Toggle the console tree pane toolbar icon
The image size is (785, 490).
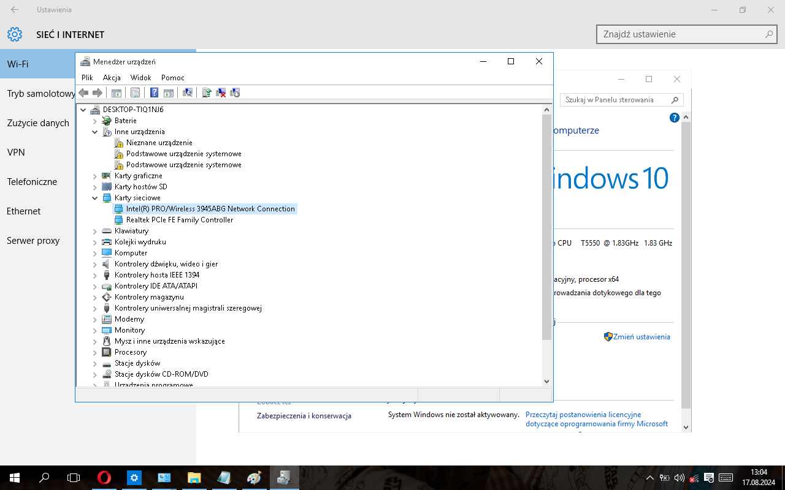click(x=116, y=92)
